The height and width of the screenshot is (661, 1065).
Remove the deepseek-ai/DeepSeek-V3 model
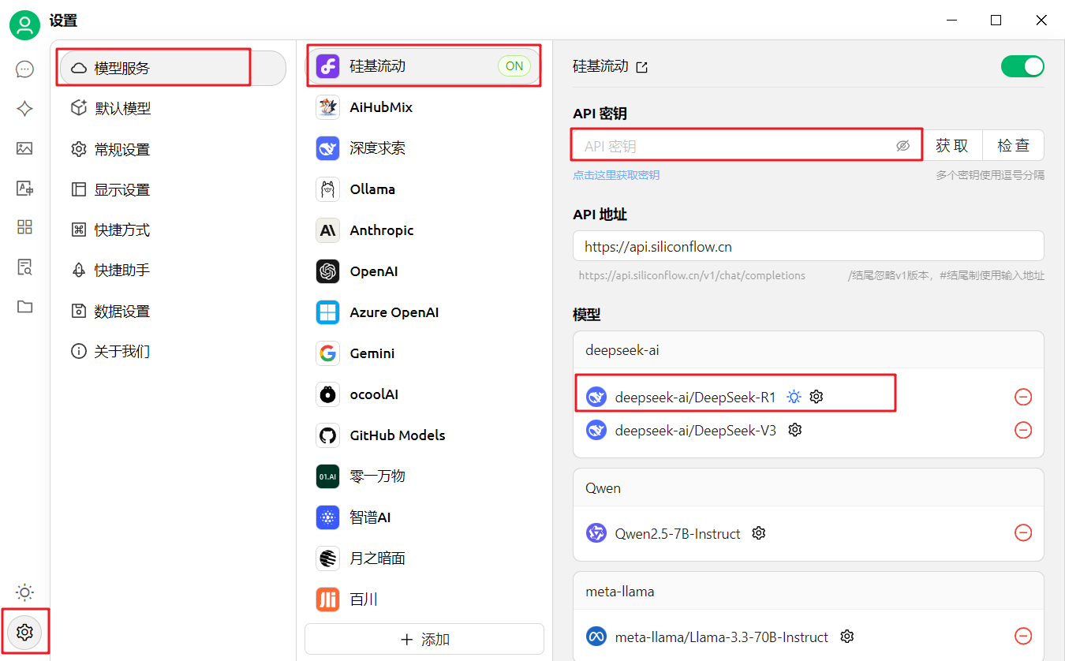click(1023, 430)
